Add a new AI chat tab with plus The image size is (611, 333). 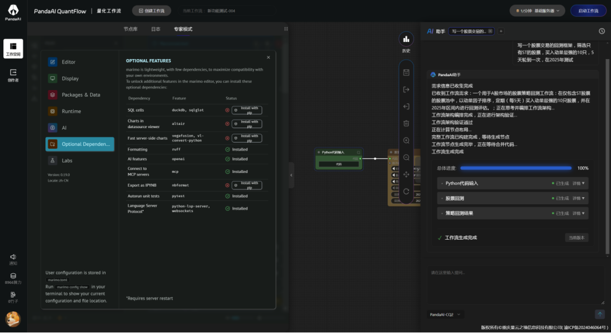pos(501,31)
